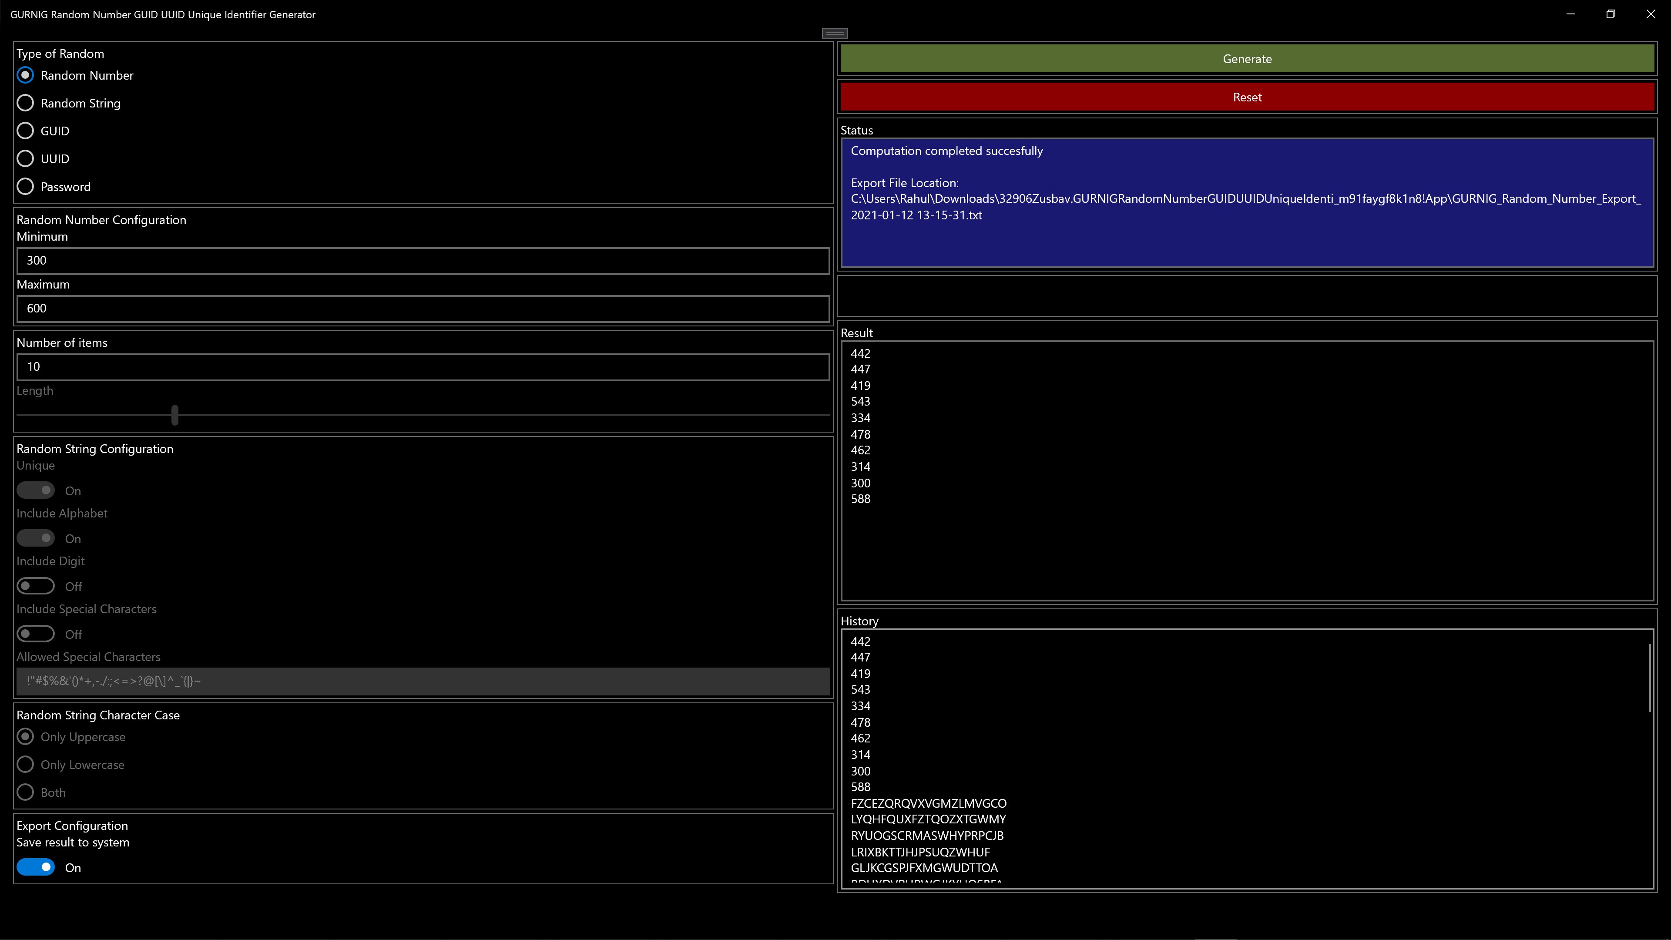Restore down the window using title bar icon

click(1611, 14)
